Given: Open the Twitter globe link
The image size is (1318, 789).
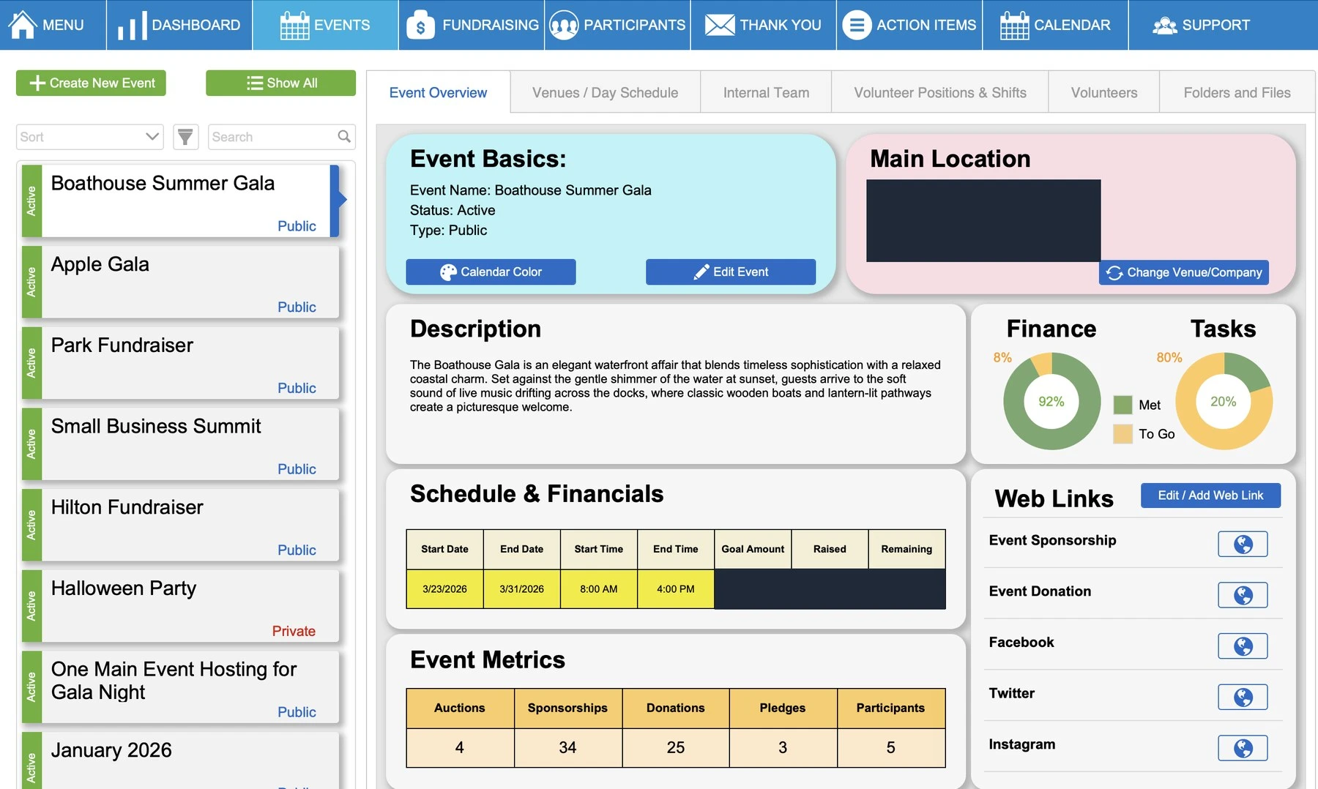Looking at the screenshot, I should [x=1243, y=697].
